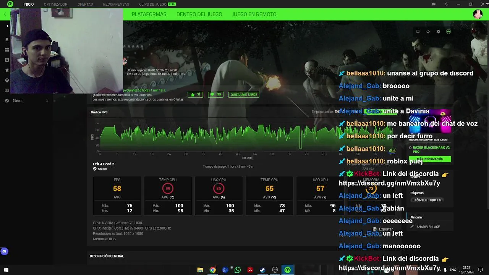489x275 pixels.
Task: Click SÍ thumbs-up recommend button
Action: click(x=195, y=94)
